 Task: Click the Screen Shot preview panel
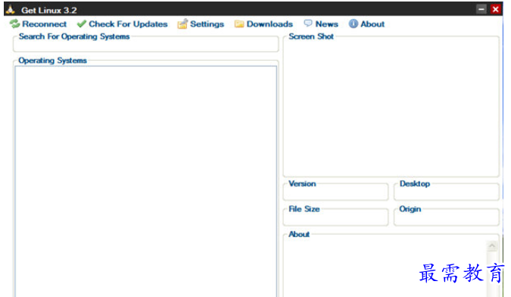click(x=391, y=108)
